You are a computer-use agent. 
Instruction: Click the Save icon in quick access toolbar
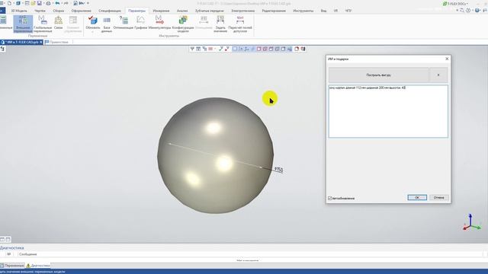39,3
